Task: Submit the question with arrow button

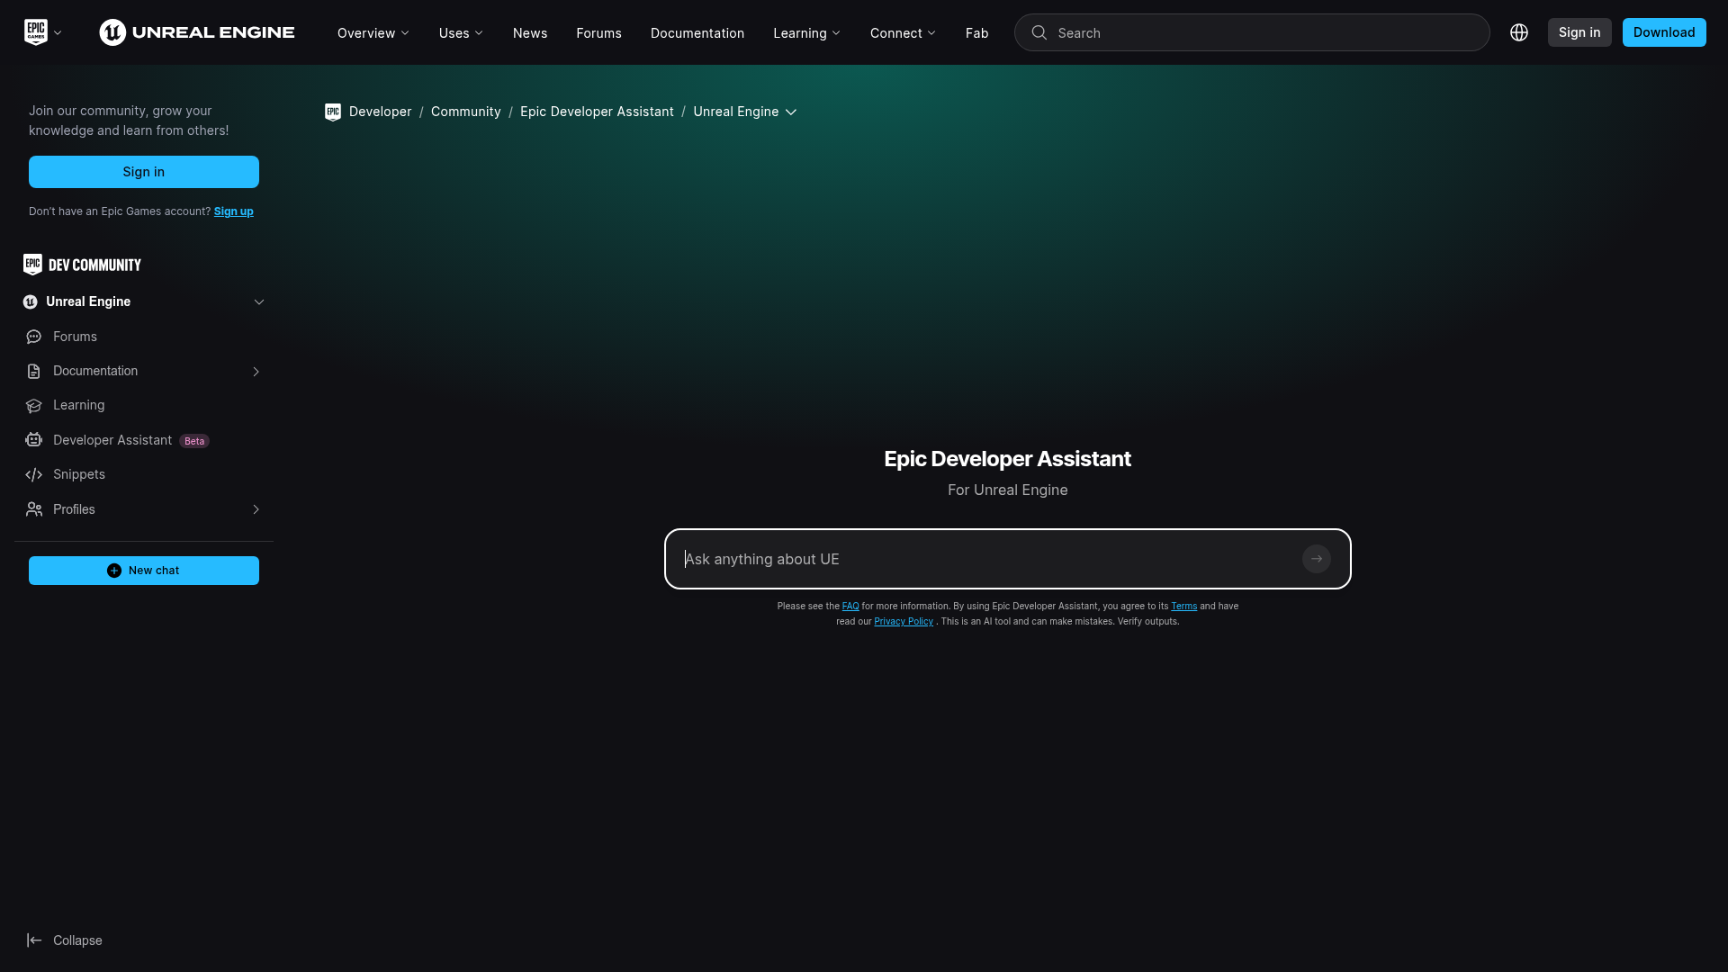Action: tap(1317, 559)
